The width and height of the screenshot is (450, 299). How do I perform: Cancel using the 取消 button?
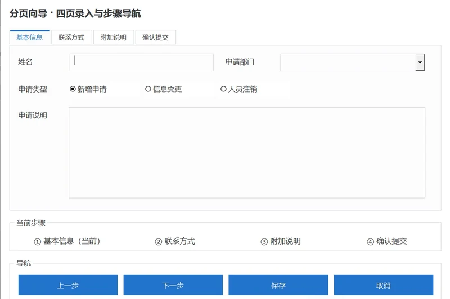[384, 285]
